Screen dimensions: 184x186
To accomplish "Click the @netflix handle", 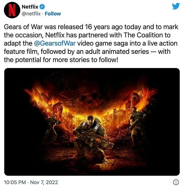I will click(x=31, y=14).
